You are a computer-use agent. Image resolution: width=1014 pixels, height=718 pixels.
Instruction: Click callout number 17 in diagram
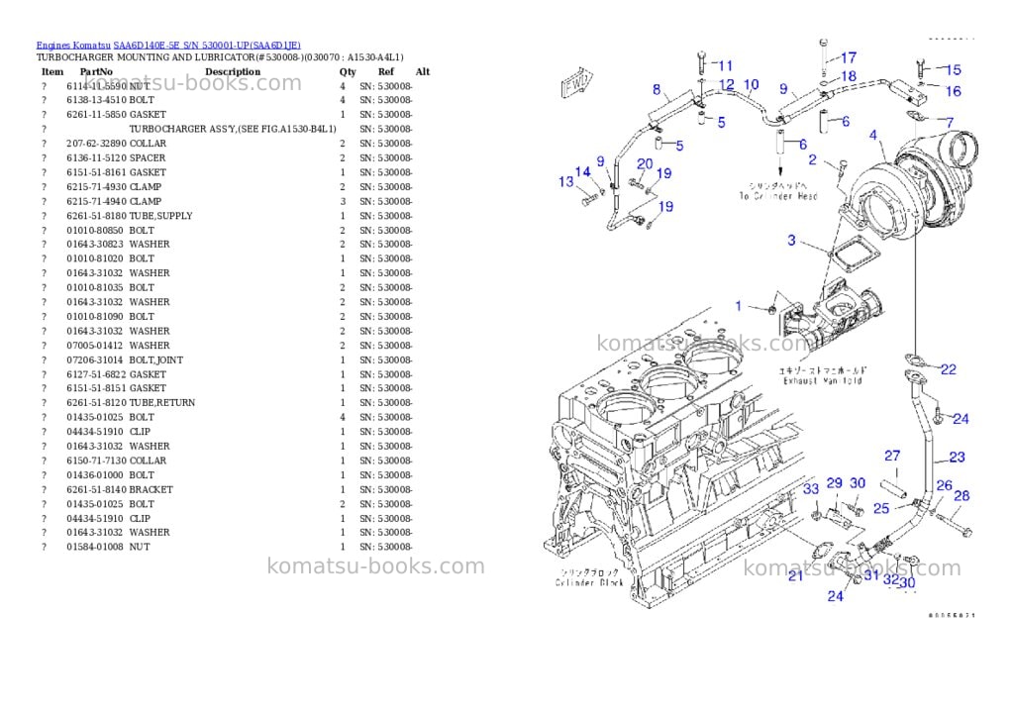click(x=849, y=57)
